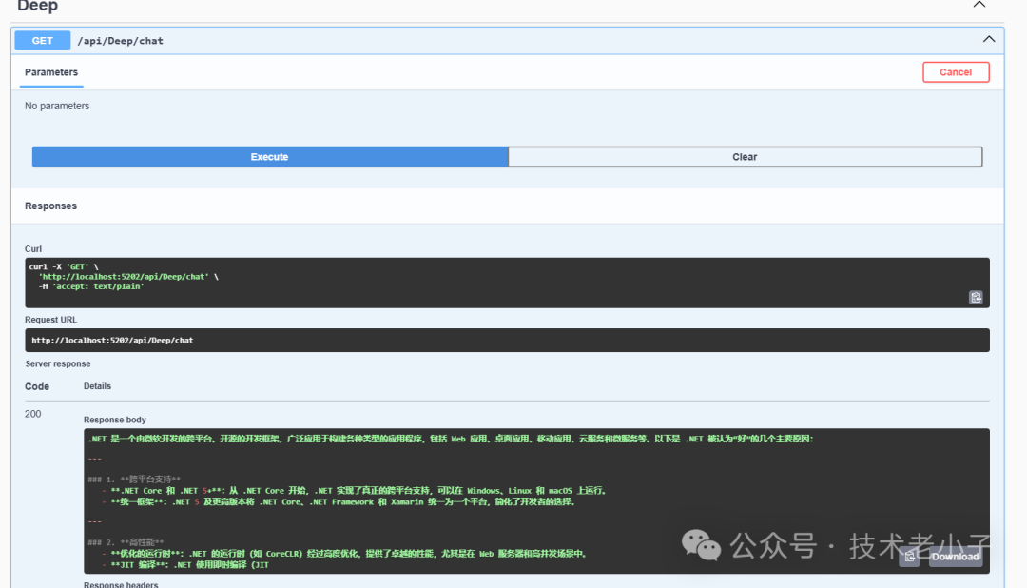
Task: Click the 'No parameters' text
Action: click(x=57, y=106)
